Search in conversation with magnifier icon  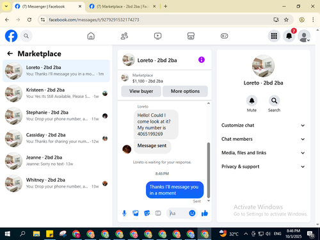click(x=274, y=100)
